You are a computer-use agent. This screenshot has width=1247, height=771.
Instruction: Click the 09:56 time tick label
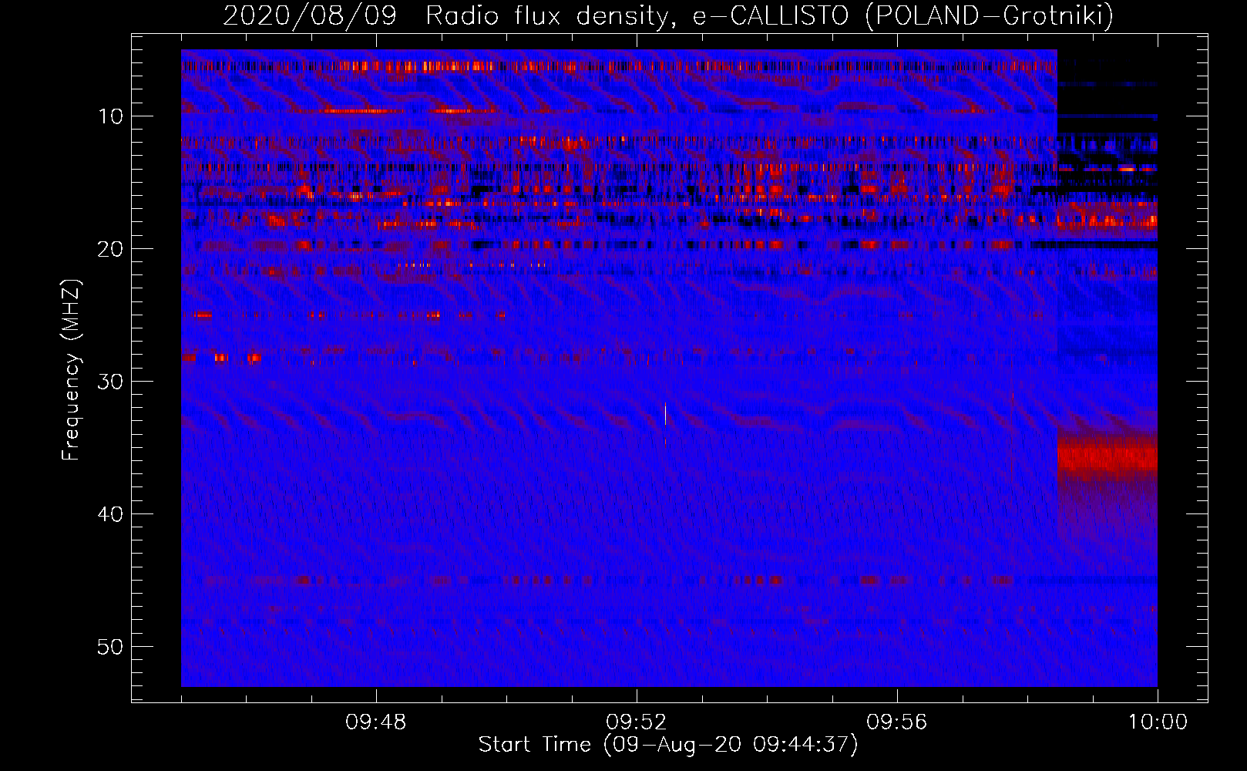[x=897, y=722]
